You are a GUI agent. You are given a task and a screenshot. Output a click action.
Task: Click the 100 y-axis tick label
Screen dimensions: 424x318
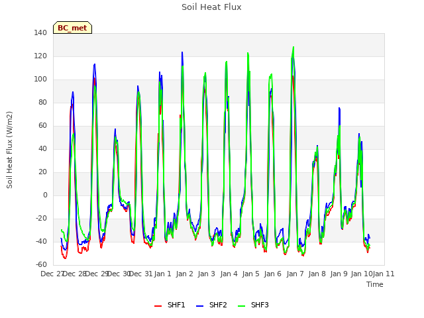coord(40,79)
